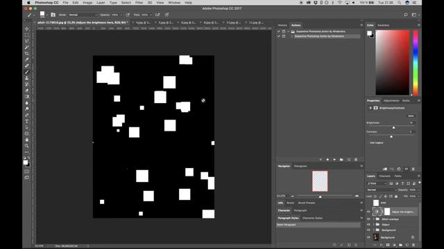Switch to the Adjustments tab
The image size is (444, 249).
coord(391,100)
